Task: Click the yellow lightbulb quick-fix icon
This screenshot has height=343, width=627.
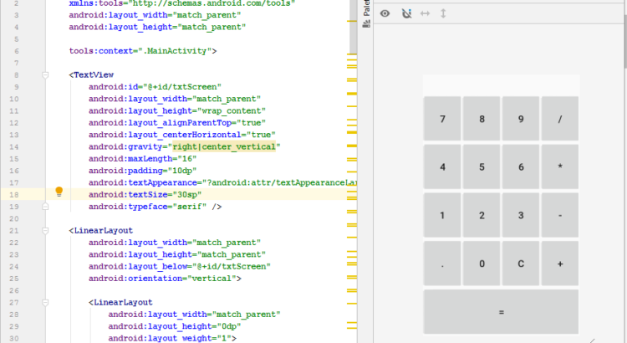Action: coord(59,192)
